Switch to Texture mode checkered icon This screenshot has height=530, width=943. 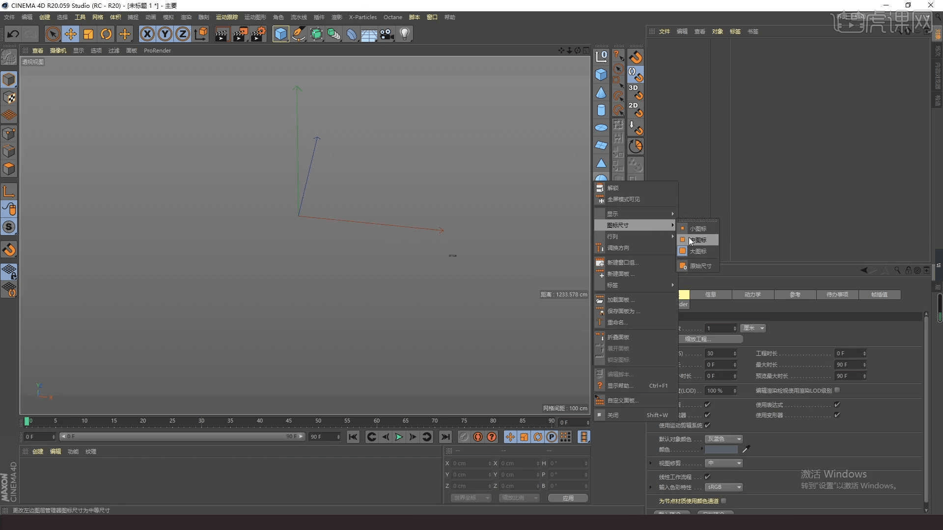(x=9, y=98)
